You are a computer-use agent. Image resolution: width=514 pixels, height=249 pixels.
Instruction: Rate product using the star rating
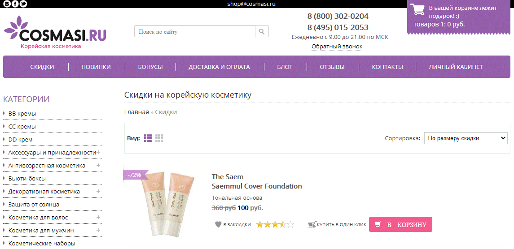click(275, 224)
